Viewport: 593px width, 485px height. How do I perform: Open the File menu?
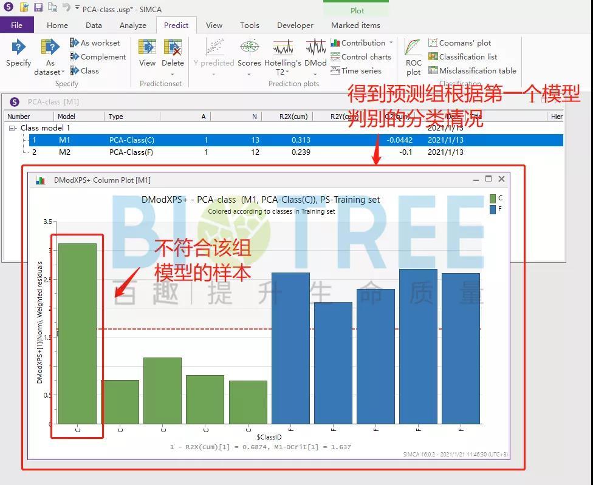17,25
